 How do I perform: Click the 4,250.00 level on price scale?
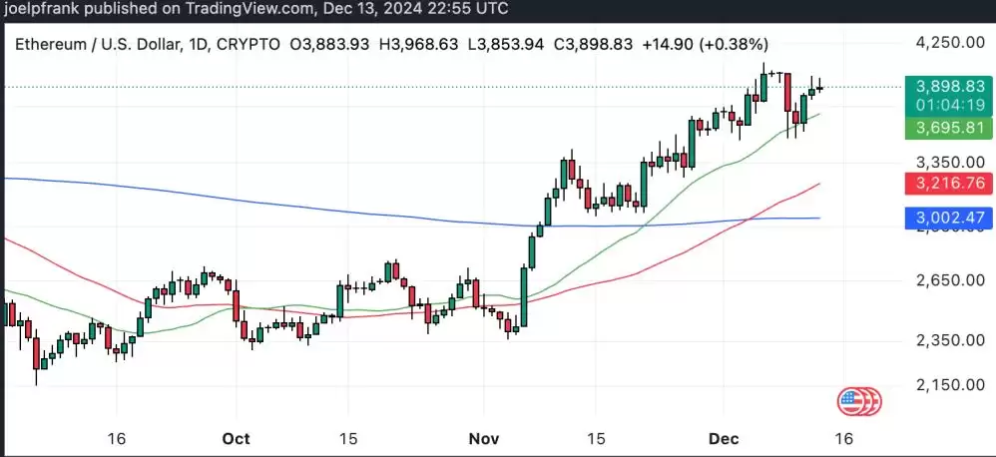point(947,43)
